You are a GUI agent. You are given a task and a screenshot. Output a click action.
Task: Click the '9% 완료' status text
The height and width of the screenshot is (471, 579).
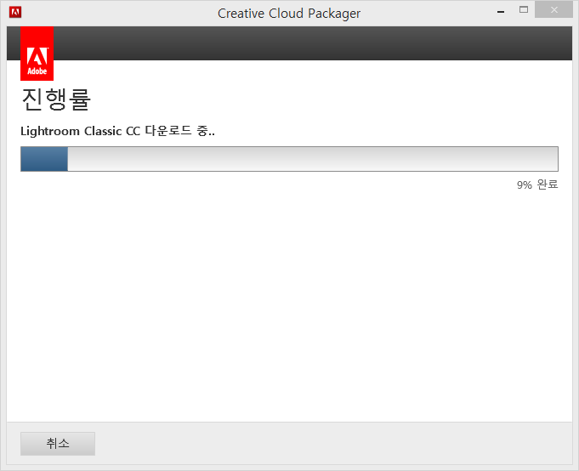click(537, 184)
